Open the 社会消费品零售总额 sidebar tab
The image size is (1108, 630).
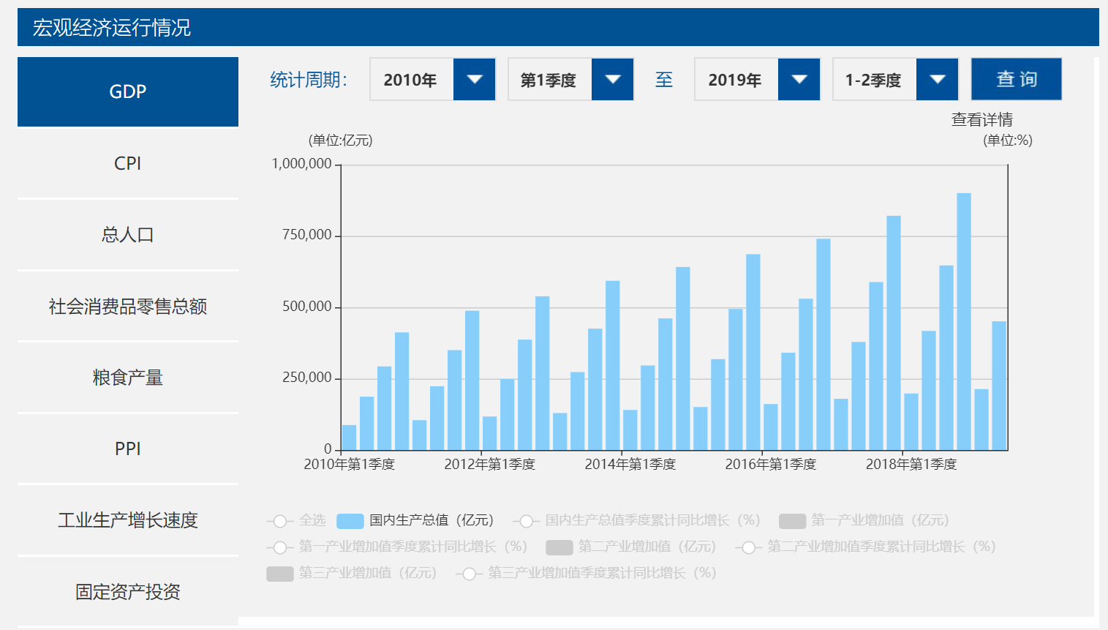(128, 307)
